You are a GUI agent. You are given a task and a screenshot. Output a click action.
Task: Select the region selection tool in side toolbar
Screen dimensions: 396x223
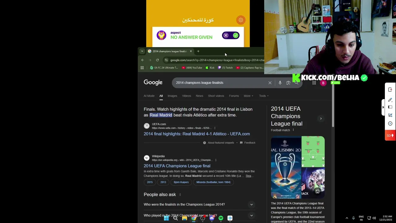[x=390, y=107]
